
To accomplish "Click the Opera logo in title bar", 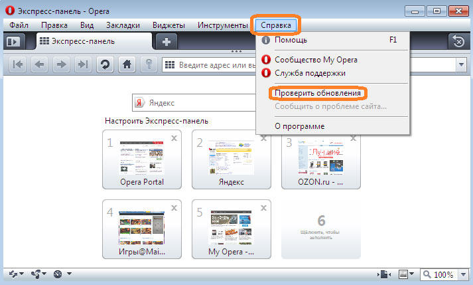I will click(10, 11).
